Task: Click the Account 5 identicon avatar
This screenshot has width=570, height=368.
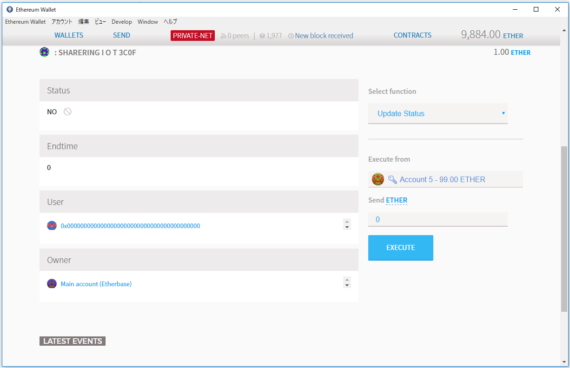Action: pyautogui.click(x=378, y=179)
